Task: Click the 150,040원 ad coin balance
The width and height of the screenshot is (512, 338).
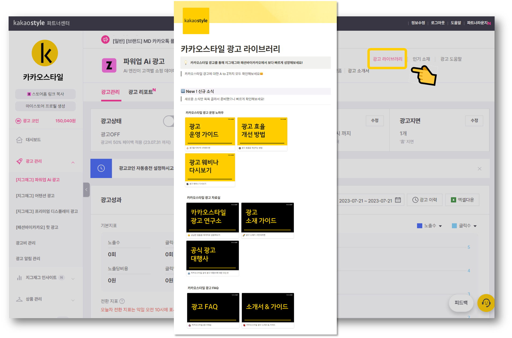Action: pyautogui.click(x=65, y=121)
